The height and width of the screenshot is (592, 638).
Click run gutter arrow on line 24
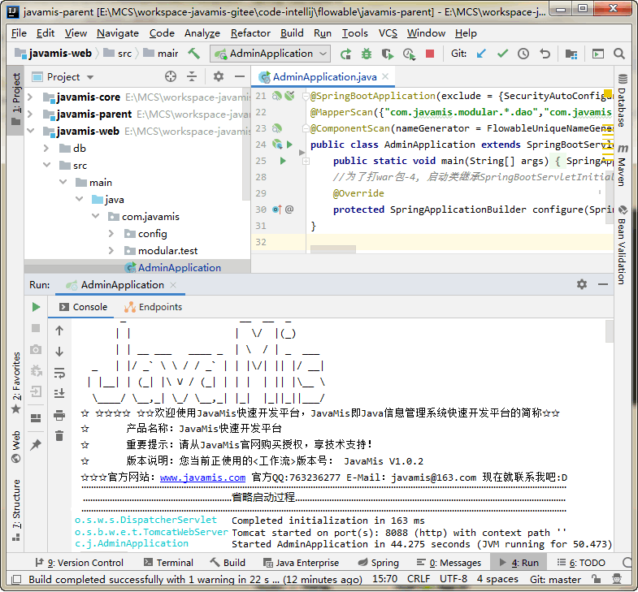(x=289, y=145)
